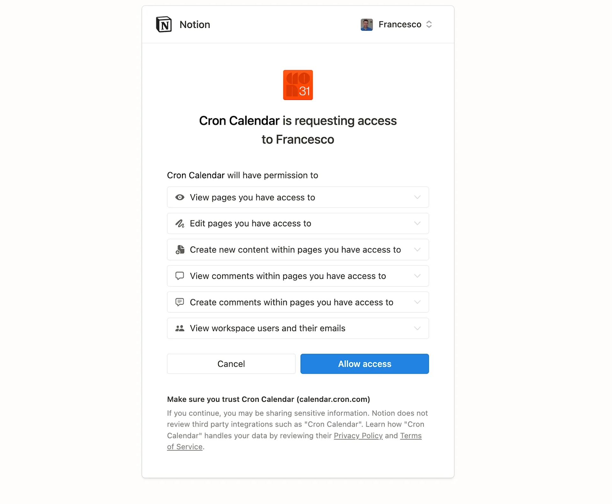The width and height of the screenshot is (612, 504).
Task: Click Allow access
Action: click(364, 364)
